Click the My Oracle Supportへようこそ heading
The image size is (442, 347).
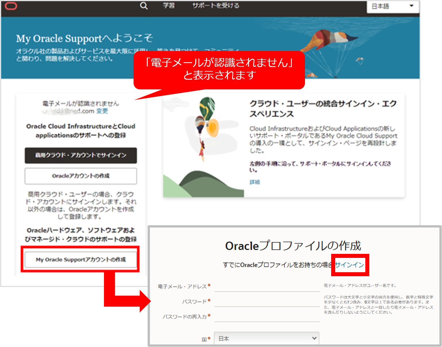[84, 38]
